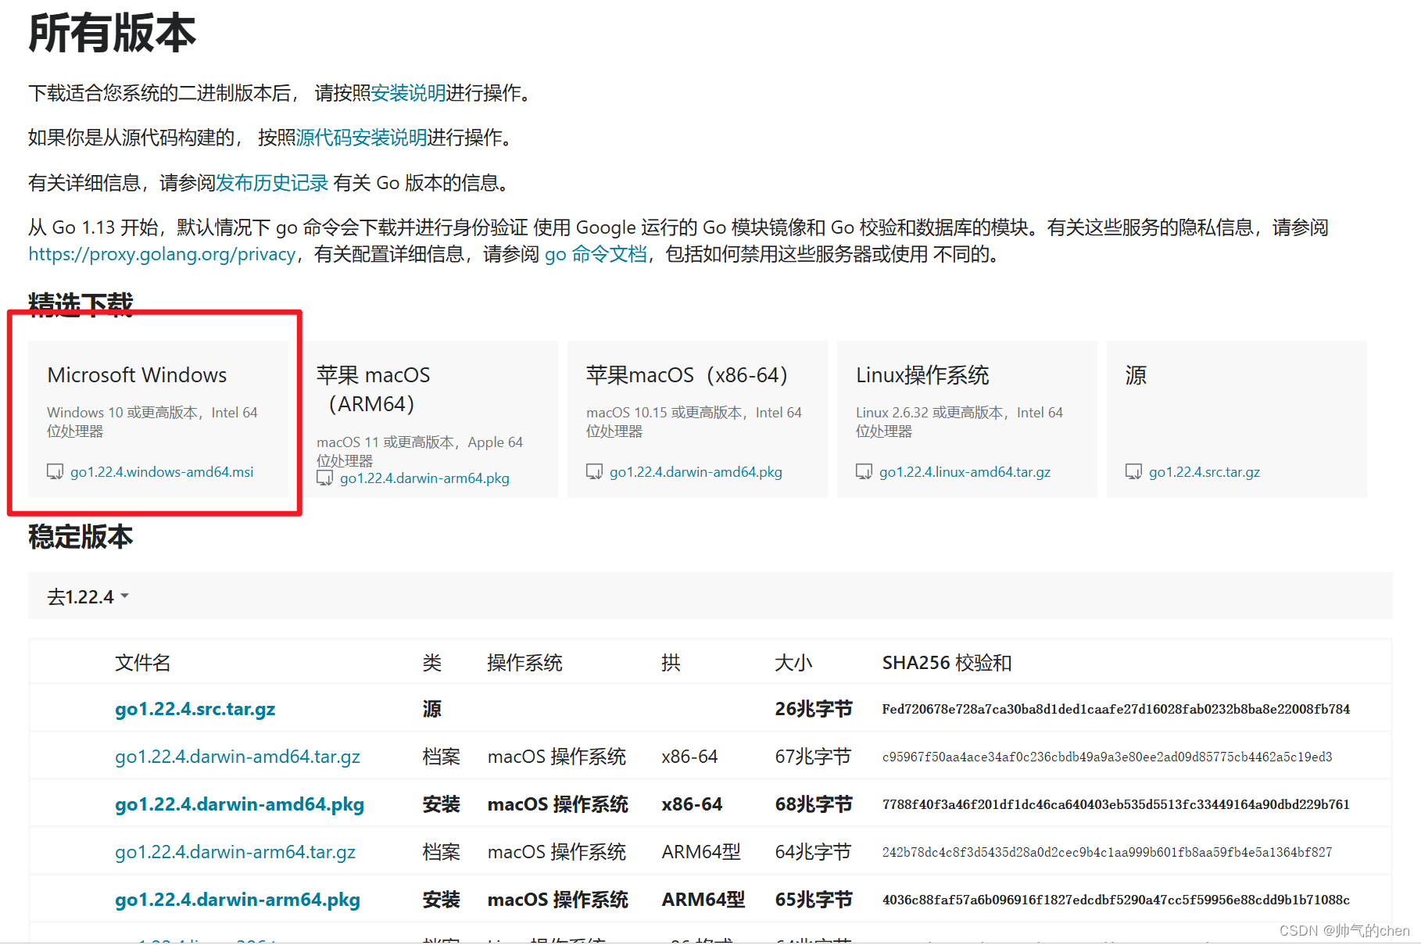Open the 源代码安装说明 link
The height and width of the screenshot is (945, 1421).
[361, 138]
